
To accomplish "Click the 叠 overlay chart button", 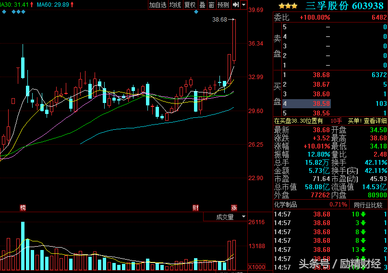I will point(203,5).
